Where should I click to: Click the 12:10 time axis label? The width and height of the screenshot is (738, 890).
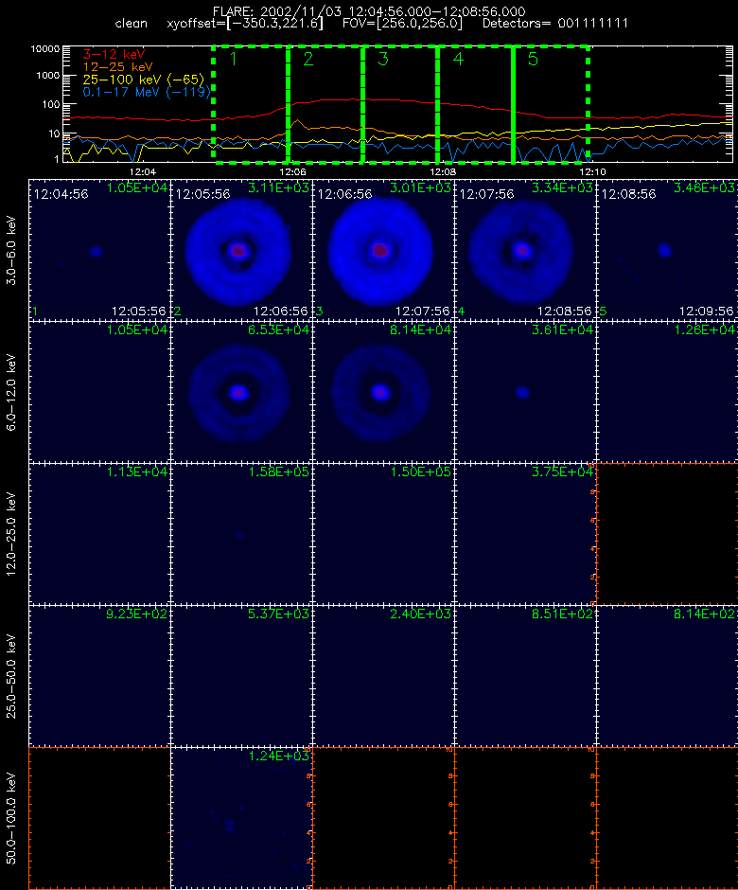pyautogui.click(x=593, y=171)
